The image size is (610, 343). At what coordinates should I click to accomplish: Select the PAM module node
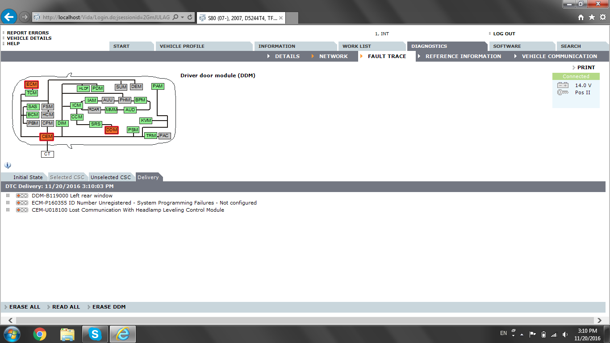coord(158,86)
